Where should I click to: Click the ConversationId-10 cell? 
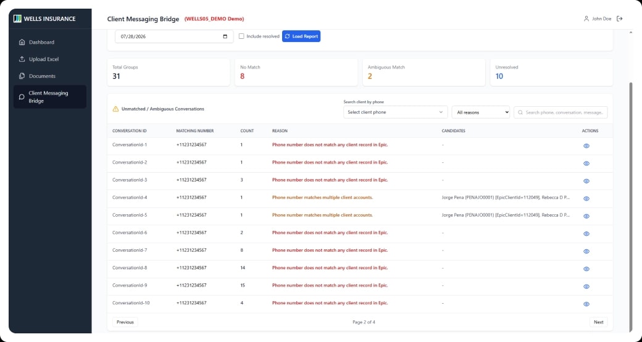click(x=131, y=303)
